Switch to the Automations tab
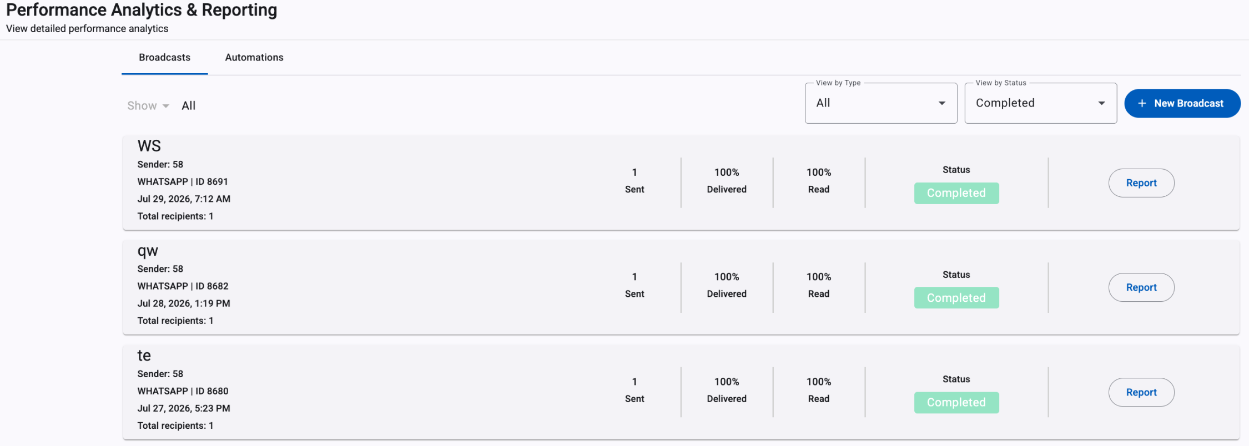Viewport: 1249px width, 446px height. click(254, 58)
